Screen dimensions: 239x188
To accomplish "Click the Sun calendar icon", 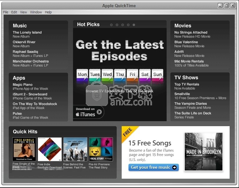I will point(158,75).
